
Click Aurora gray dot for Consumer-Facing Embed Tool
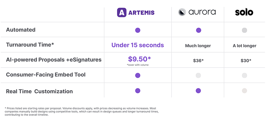(198, 75)
